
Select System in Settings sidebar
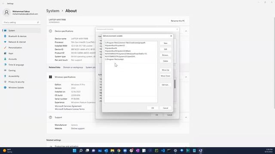[21, 30]
